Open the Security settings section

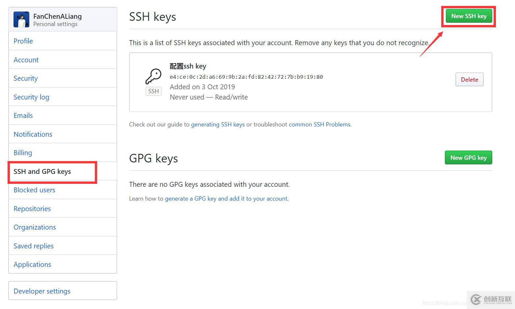click(x=25, y=78)
